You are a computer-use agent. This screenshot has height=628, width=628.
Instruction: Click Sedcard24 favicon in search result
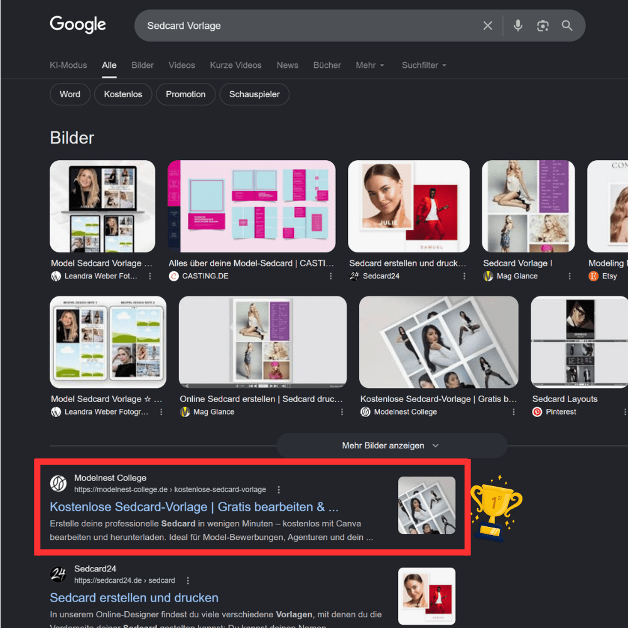pos(58,574)
